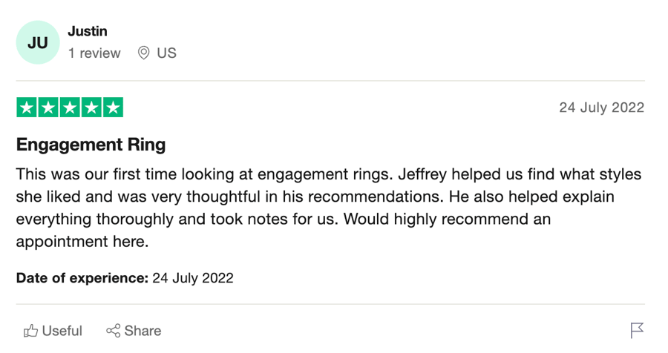Click the location pin icon
This screenshot has height=353, width=668.
click(x=143, y=53)
